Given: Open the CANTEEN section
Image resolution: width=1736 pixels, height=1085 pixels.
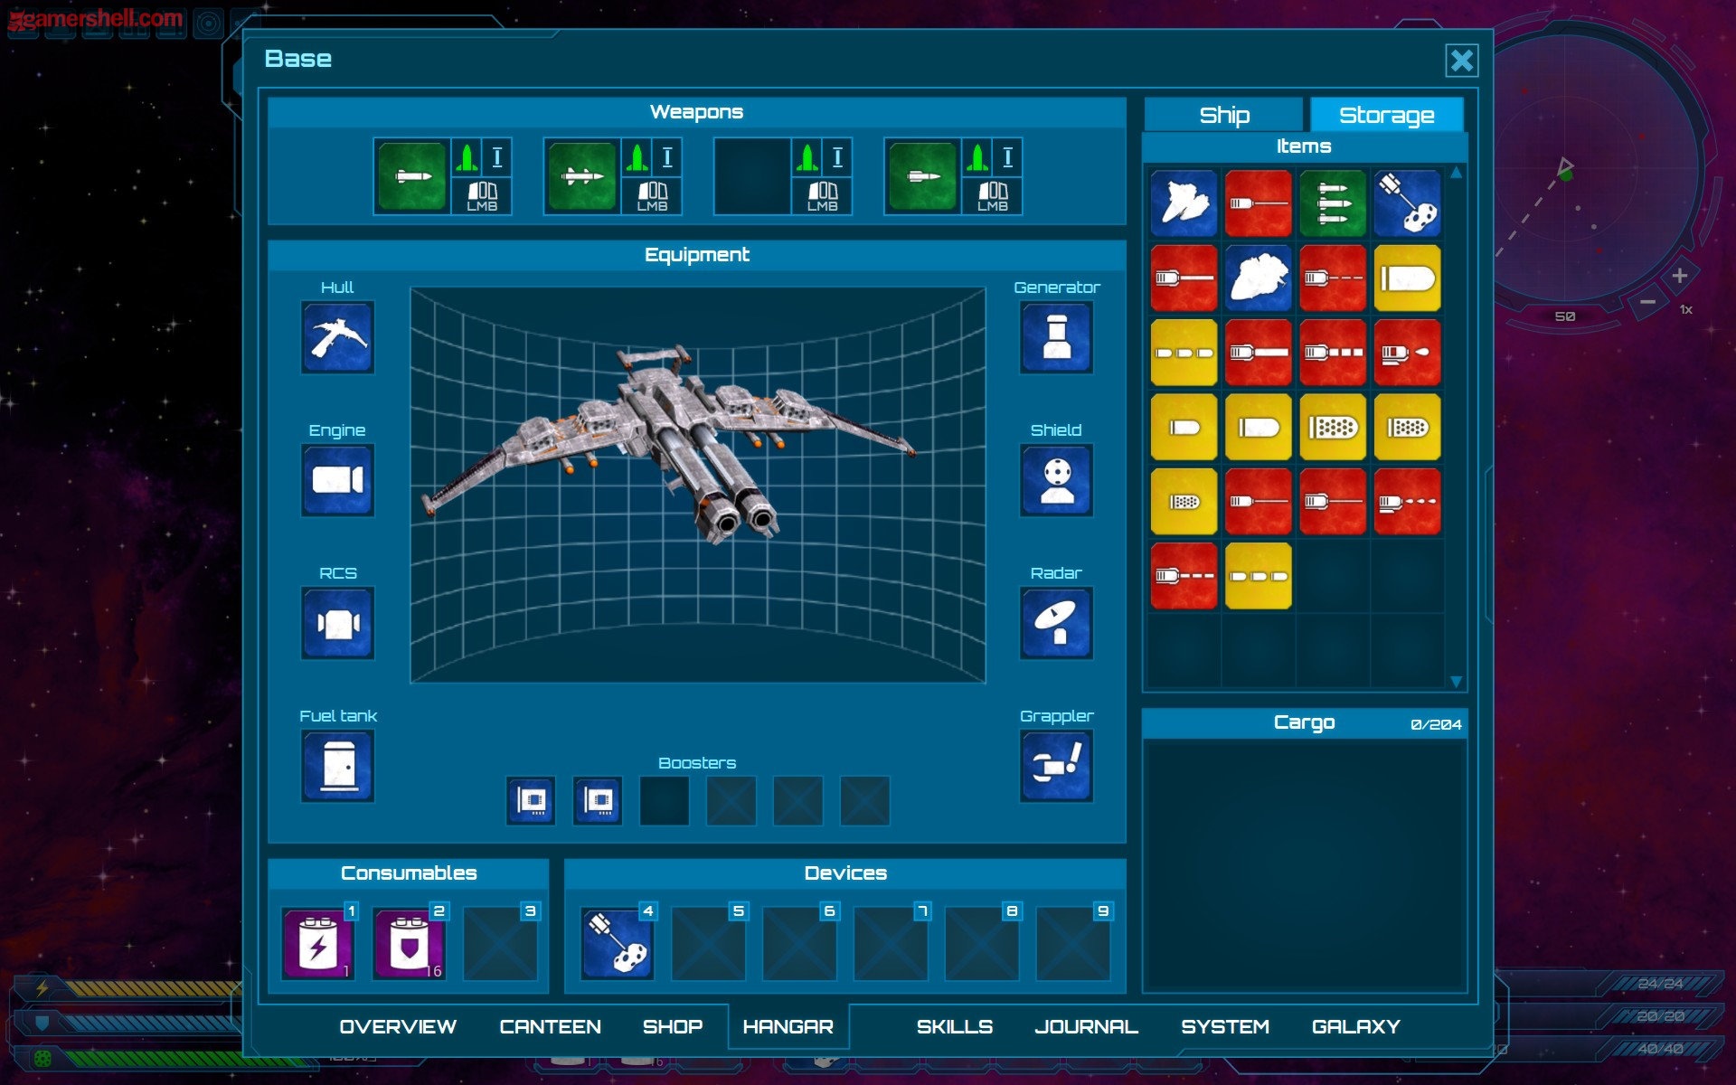Looking at the screenshot, I should point(550,1026).
